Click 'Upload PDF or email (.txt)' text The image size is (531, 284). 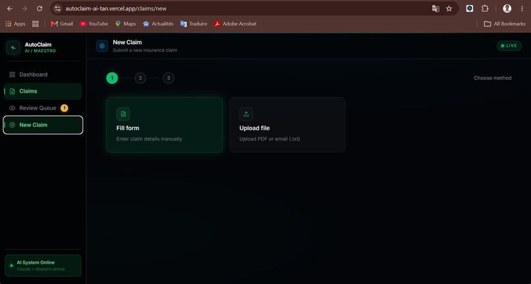tap(269, 139)
